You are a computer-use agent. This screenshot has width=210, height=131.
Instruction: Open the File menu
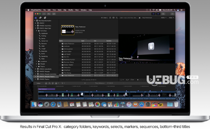[44, 10]
